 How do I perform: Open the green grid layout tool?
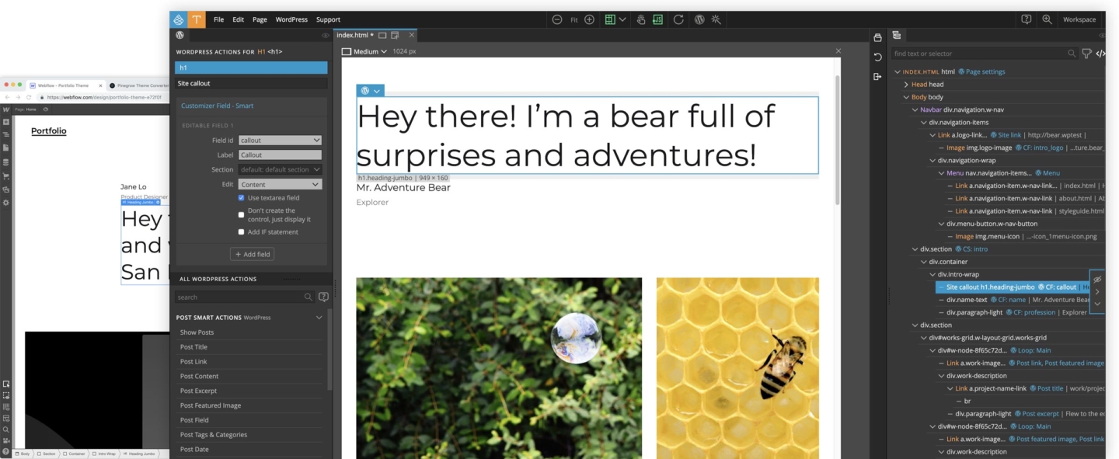(610, 19)
